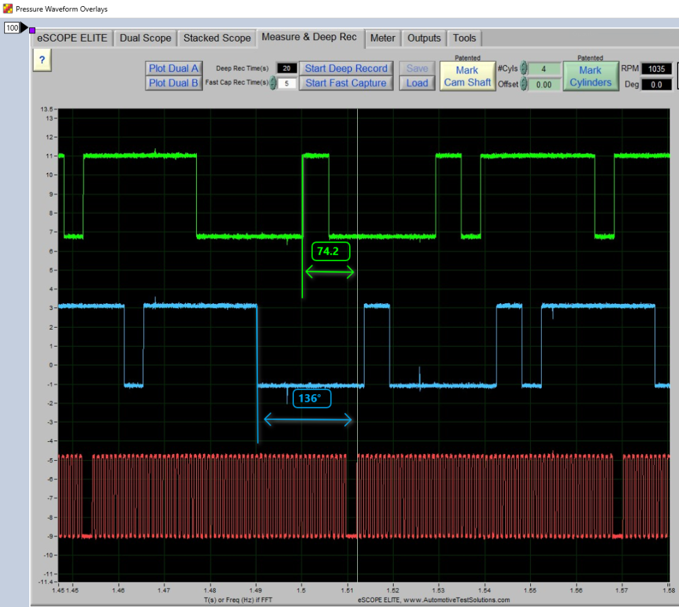Start Deep Record
The image size is (679, 607).
click(346, 69)
